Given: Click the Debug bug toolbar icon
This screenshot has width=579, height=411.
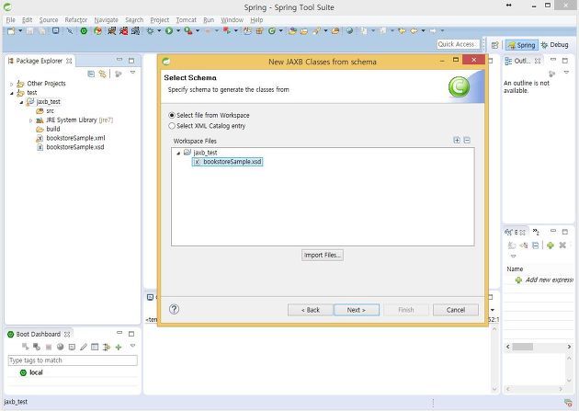Looking at the screenshot, I should pos(150,31).
